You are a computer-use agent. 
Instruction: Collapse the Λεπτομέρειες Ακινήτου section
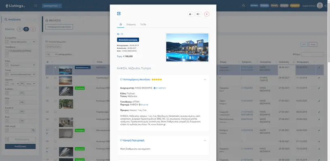coord(205,80)
